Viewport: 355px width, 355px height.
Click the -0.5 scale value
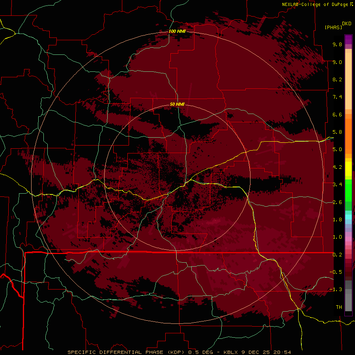(336, 272)
